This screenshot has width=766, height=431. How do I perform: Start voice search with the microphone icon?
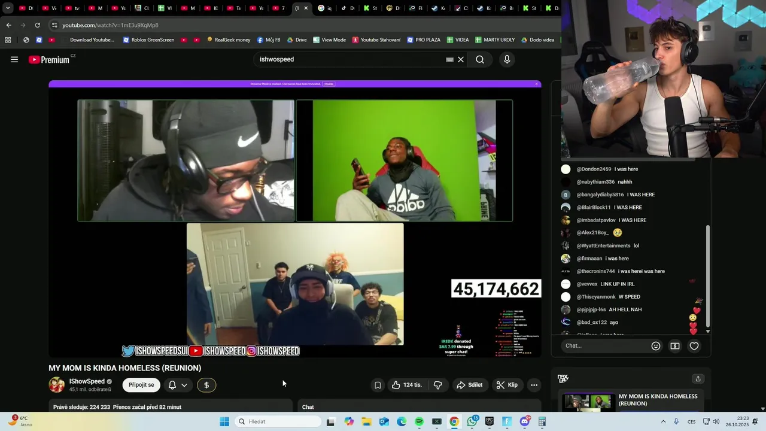pos(507,59)
